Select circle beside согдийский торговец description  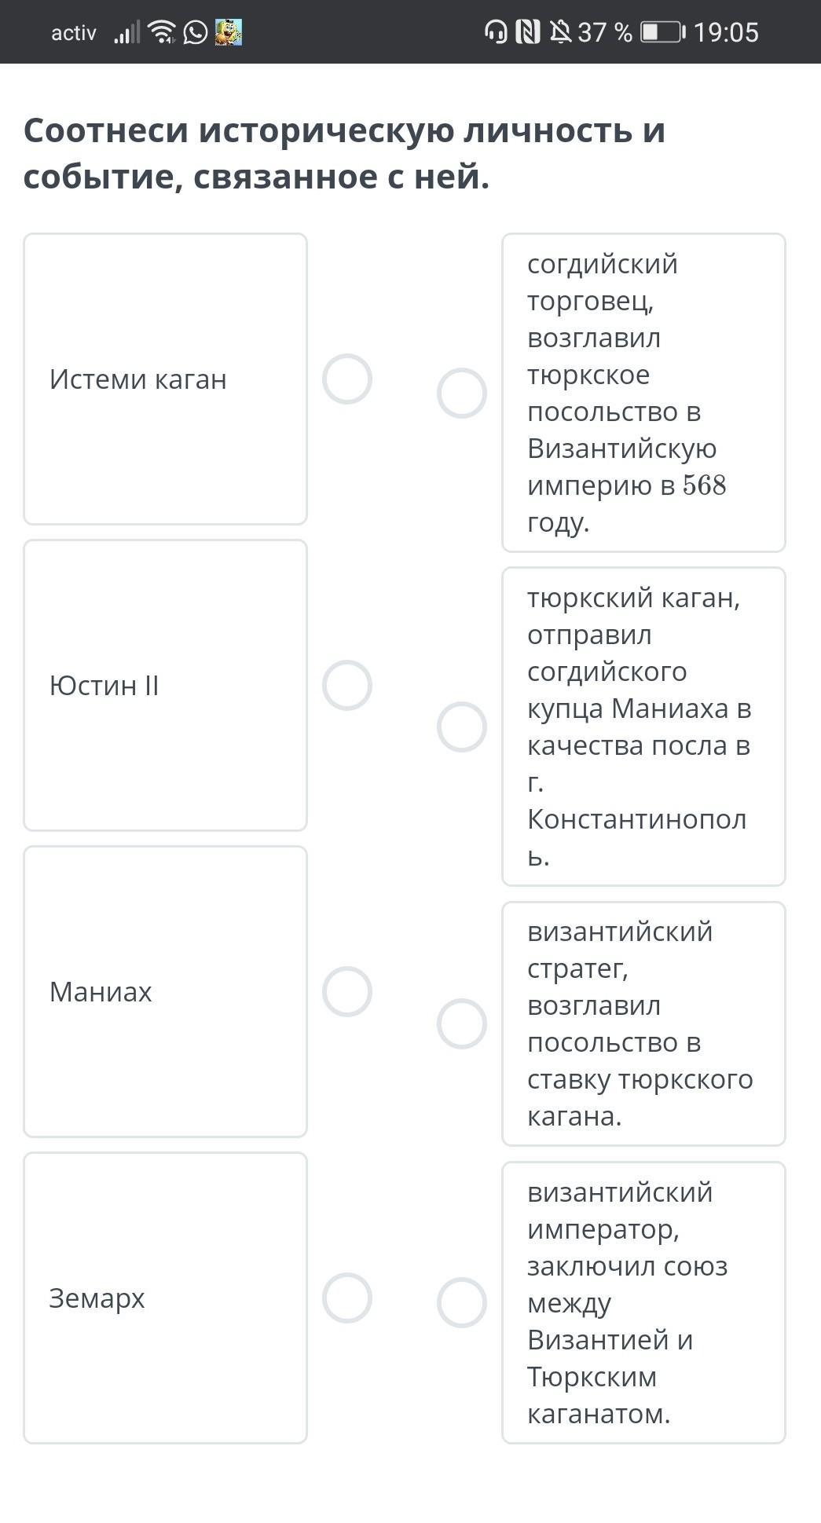point(462,394)
